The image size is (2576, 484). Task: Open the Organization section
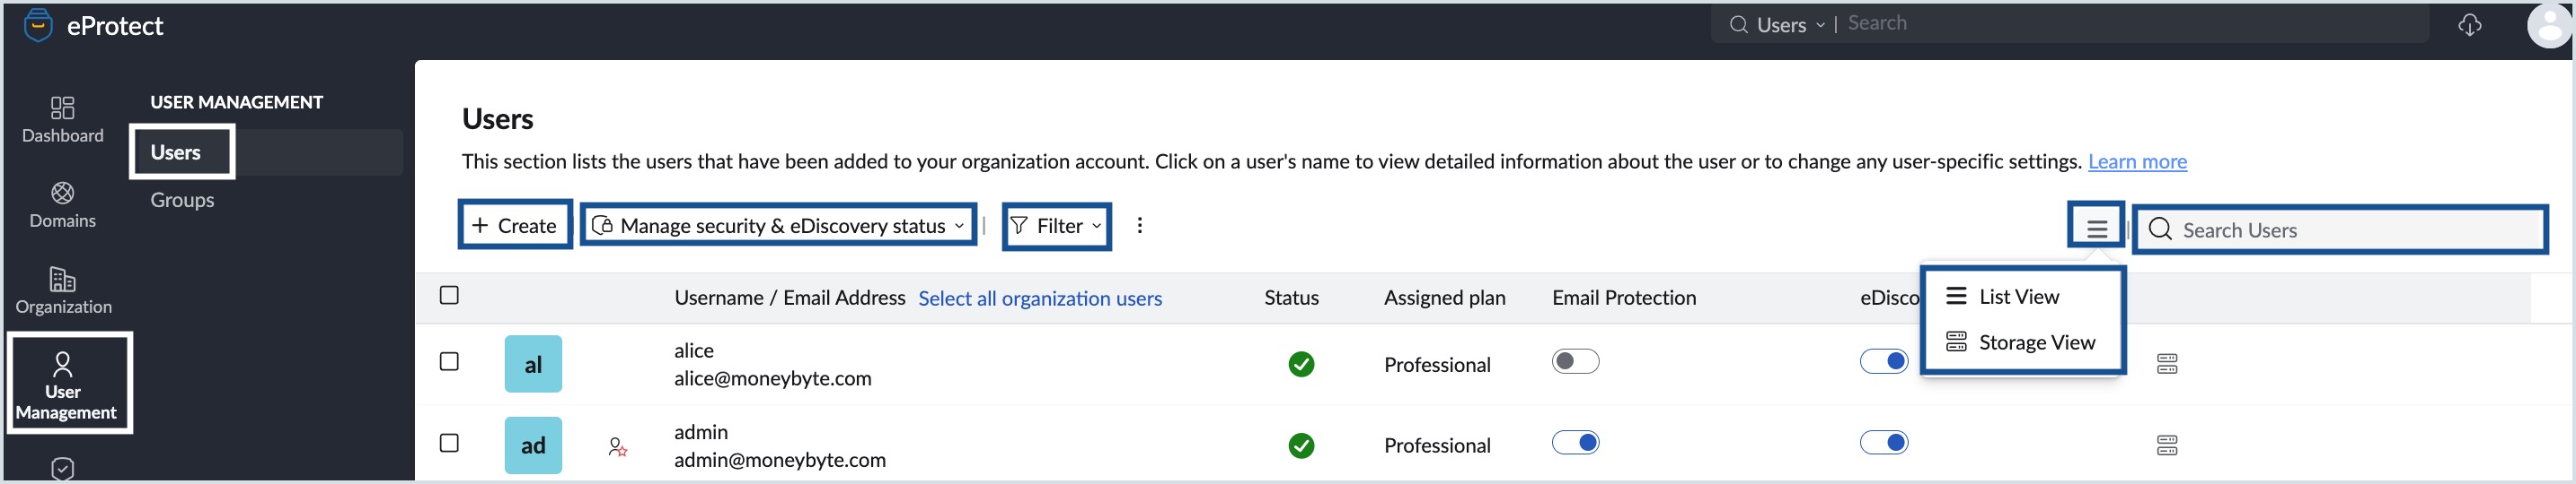pos(63,290)
